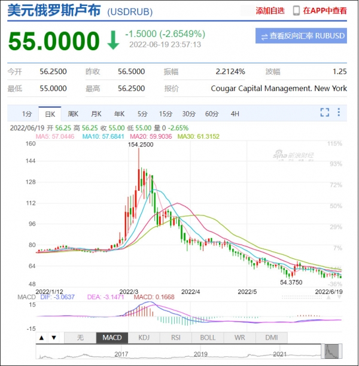
Task: Switch to the 5分 chart tab
Action: click(x=142, y=114)
